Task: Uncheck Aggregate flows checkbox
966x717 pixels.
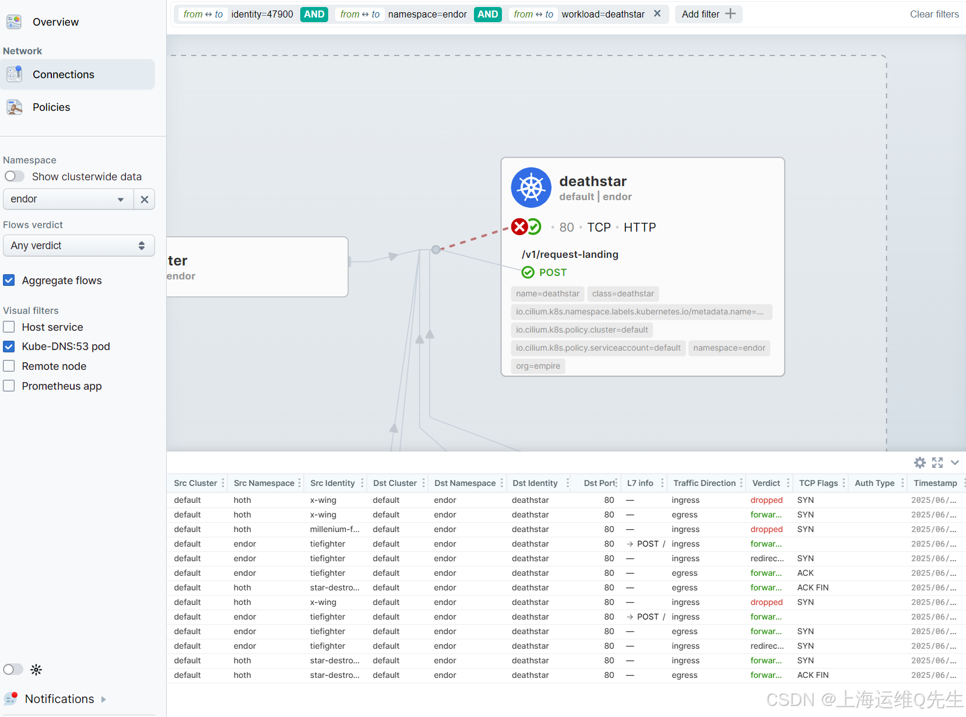Action: pos(9,281)
